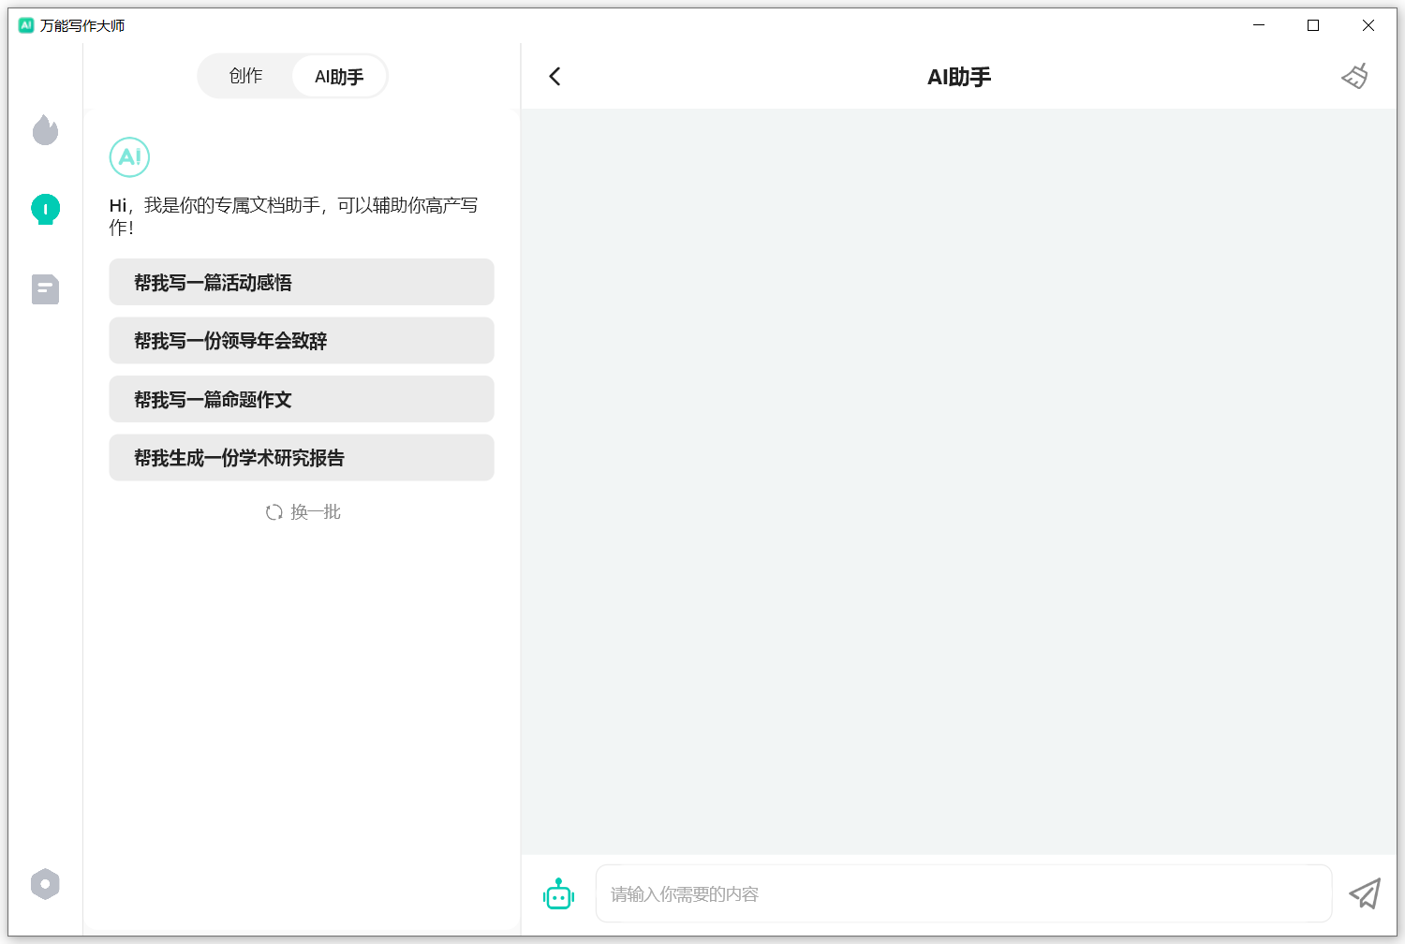Choose 帮我写一份领导年会致辞 suggestion
Screen dimensions: 1405x944
tap(302, 340)
